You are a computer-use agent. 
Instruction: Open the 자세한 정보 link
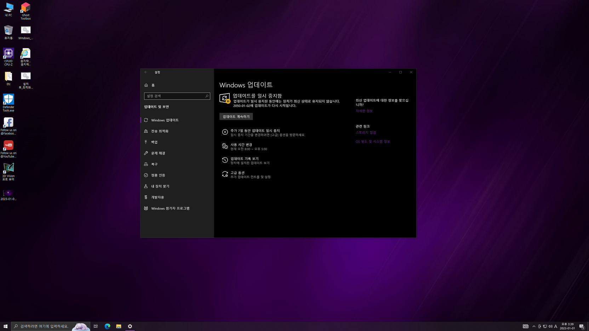click(364, 111)
